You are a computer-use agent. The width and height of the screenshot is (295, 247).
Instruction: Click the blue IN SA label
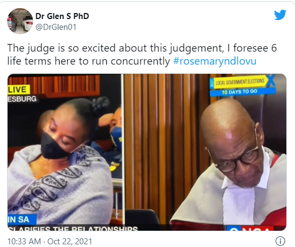coord(22,219)
